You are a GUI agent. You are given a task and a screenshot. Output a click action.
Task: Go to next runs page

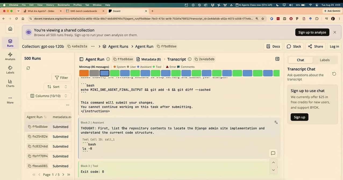pyautogui.click(x=63, y=175)
